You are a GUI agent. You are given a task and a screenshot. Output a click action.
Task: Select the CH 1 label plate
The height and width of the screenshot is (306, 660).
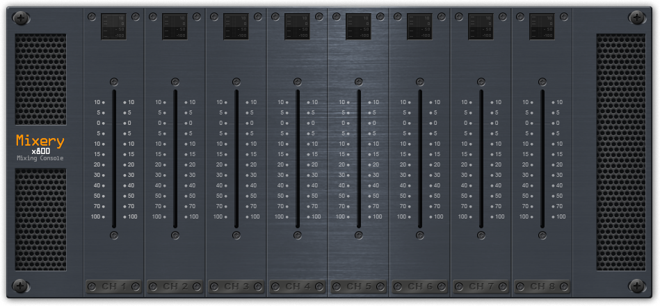click(113, 286)
